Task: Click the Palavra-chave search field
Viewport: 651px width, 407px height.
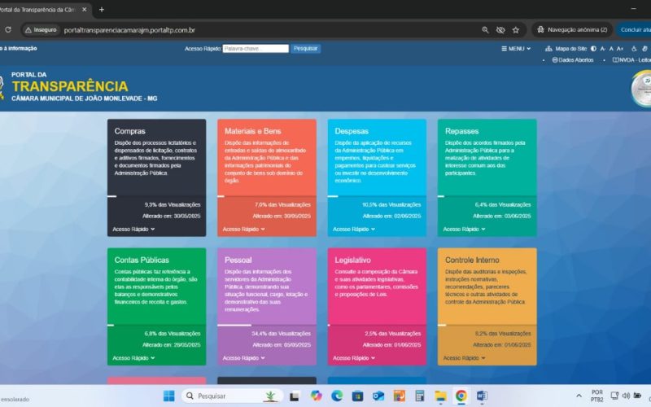Action: coord(256,49)
